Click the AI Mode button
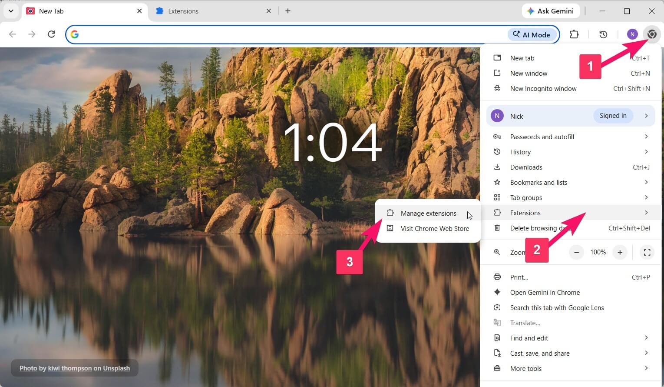664x387 pixels. pyautogui.click(x=532, y=35)
